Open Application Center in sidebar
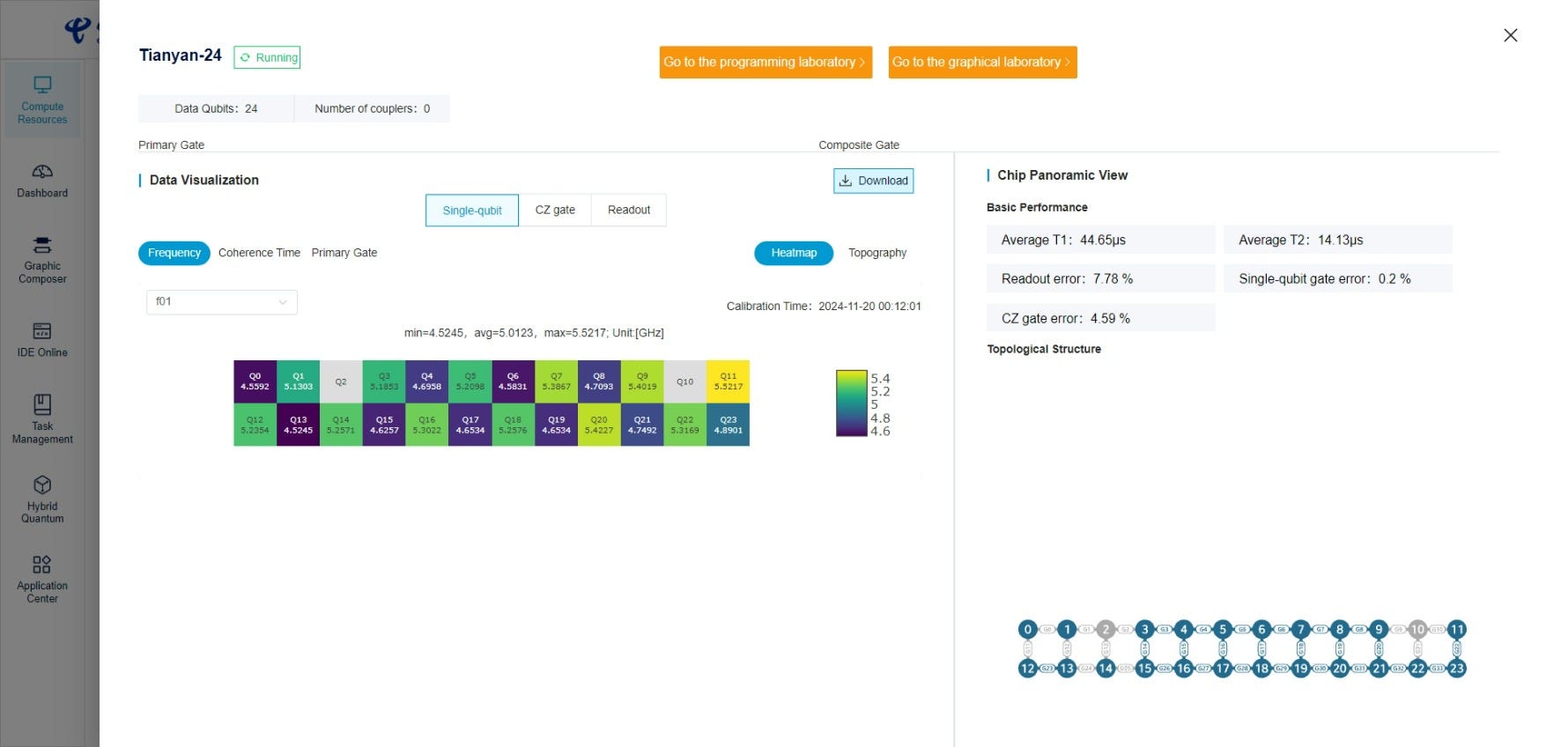Viewport: 1546px width, 747px height. (42, 579)
